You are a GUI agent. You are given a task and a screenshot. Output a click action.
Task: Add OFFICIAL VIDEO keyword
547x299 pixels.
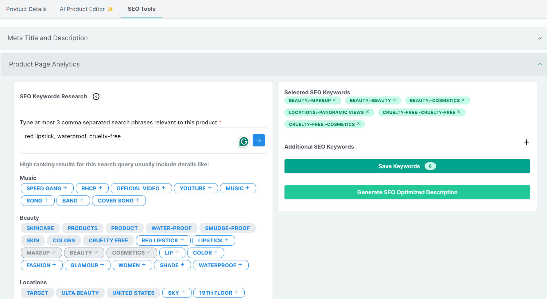[x=141, y=188]
